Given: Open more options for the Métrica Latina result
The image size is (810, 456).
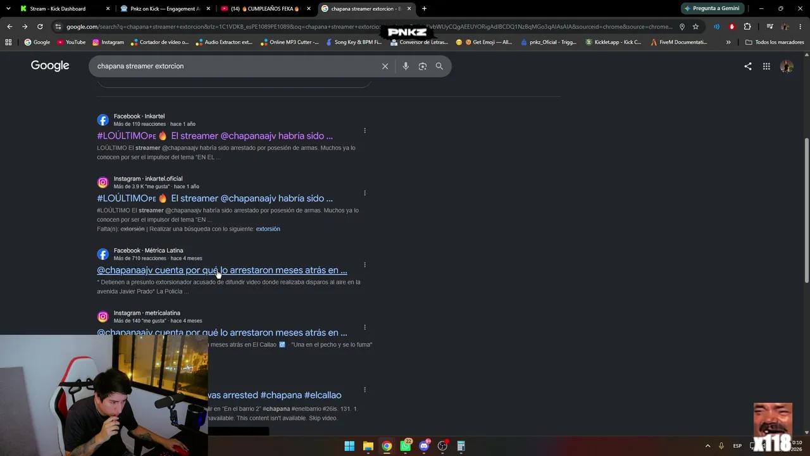Looking at the screenshot, I should pyautogui.click(x=364, y=265).
